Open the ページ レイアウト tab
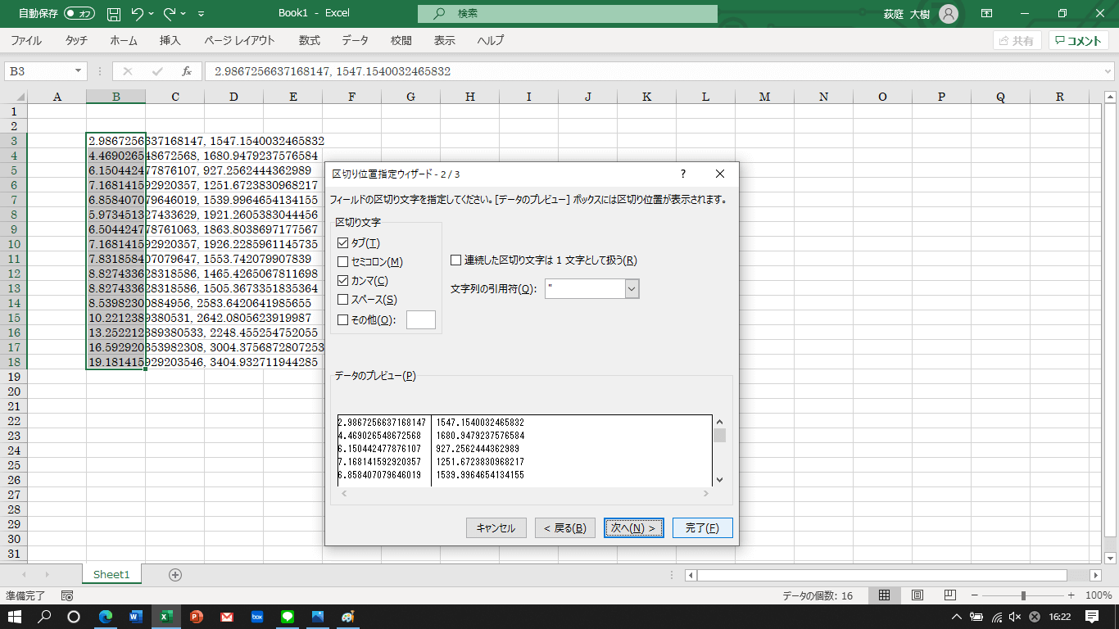This screenshot has height=629, width=1119. 239,40
